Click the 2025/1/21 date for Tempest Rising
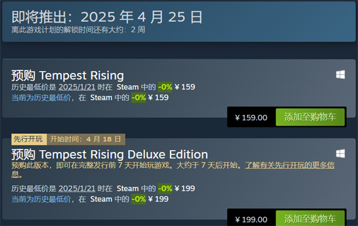Viewport: 358px width, 226px height. (77, 87)
